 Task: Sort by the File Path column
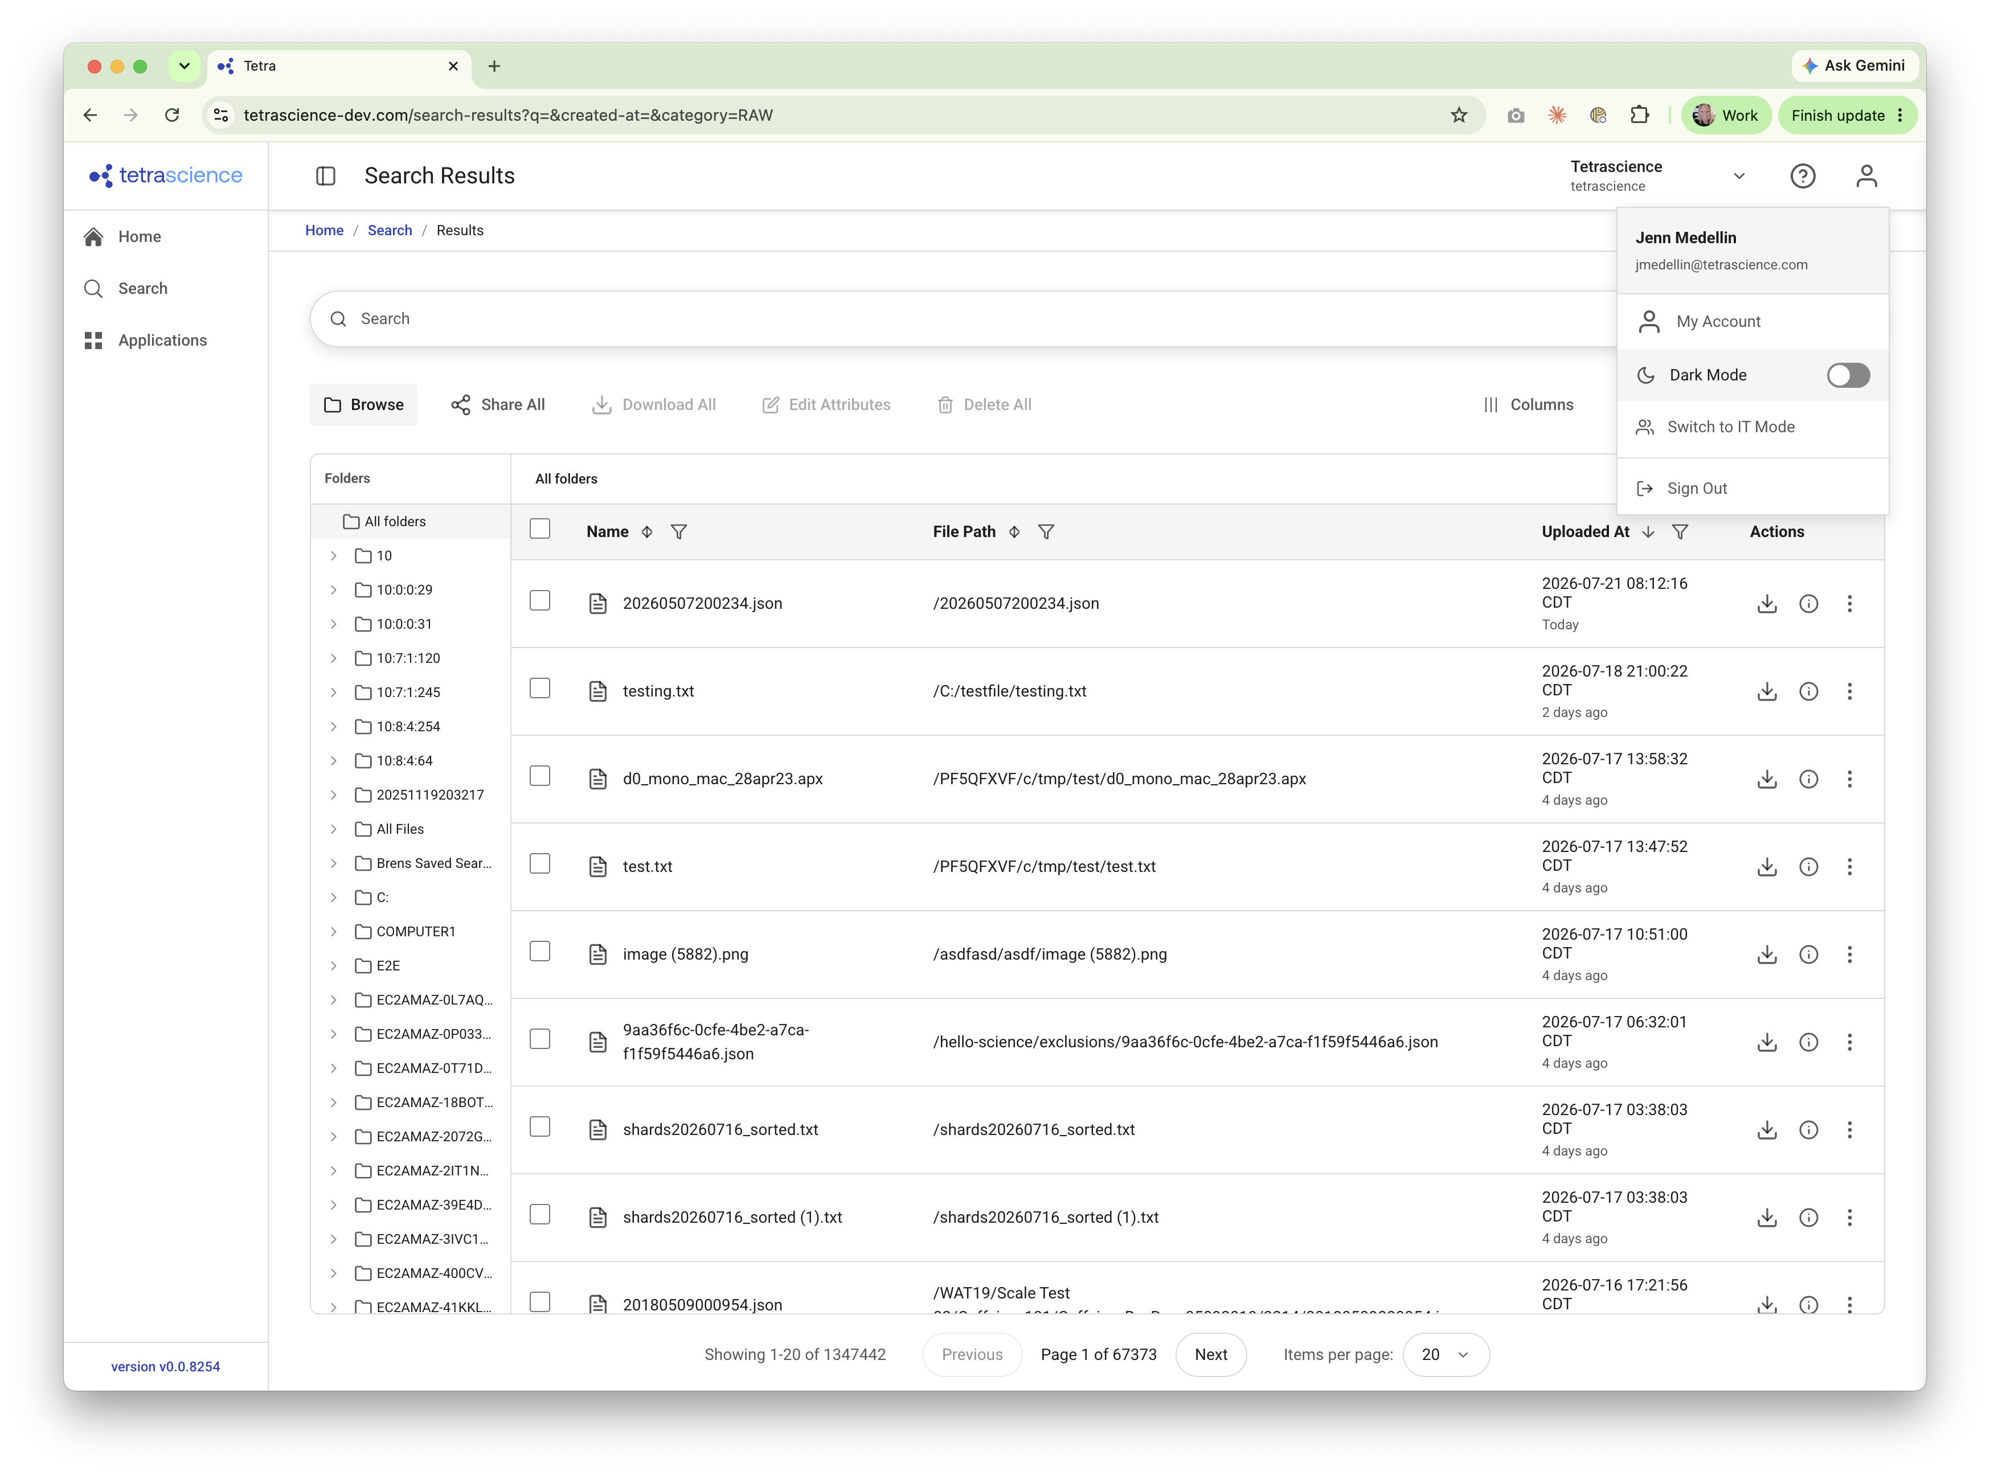1013,531
